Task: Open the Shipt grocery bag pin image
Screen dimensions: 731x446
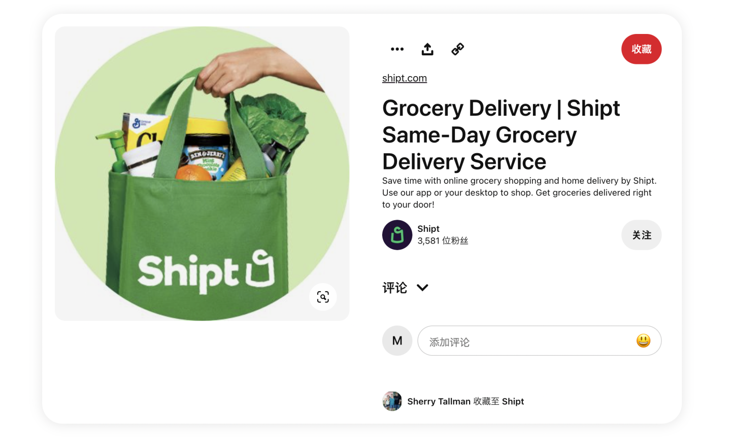Action: pos(202,174)
